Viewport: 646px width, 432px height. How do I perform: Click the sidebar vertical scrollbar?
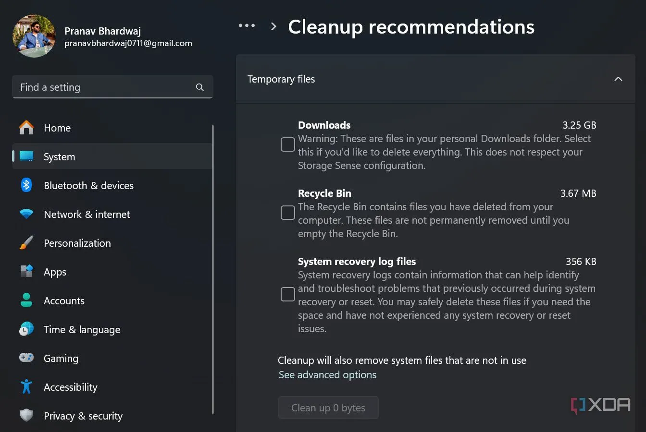click(212, 269)
